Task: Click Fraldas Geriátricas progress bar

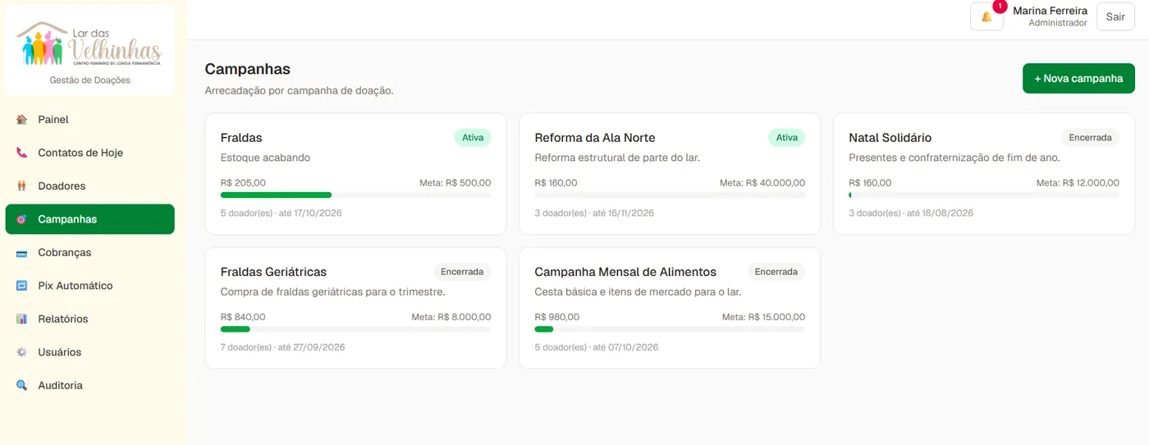Action: tap(355, 329)
